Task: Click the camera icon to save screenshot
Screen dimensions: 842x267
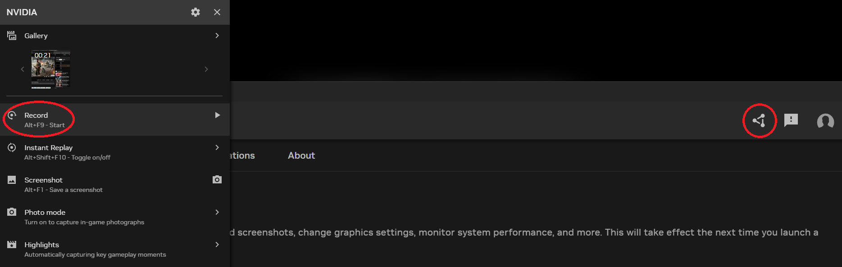Action: [217, 180]
